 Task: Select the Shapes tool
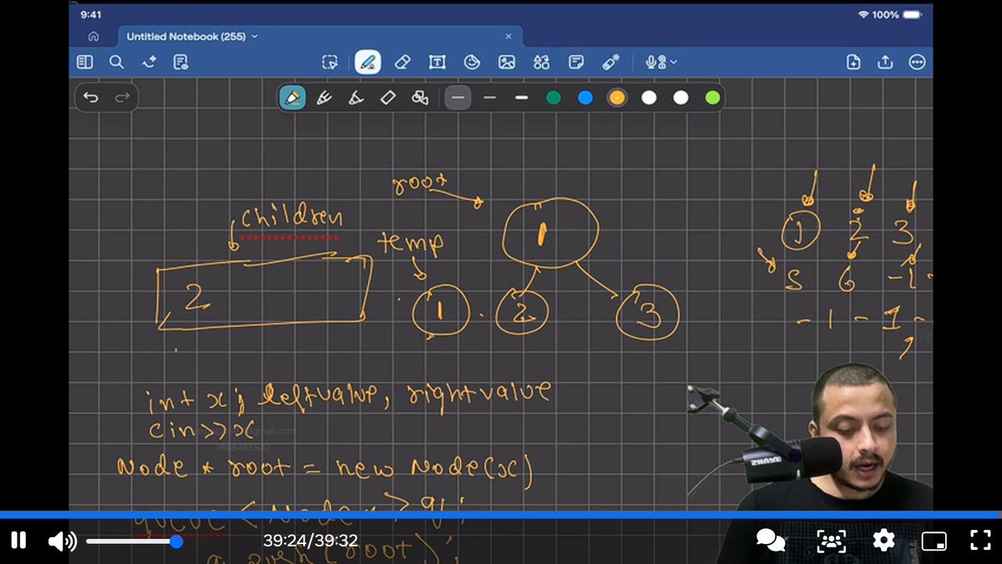(472, 62)
